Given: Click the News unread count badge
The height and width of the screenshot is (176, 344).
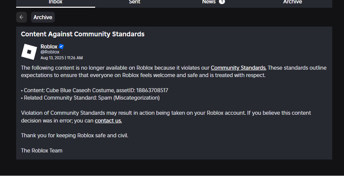Looking at the screenshot, I should (222, 2).
